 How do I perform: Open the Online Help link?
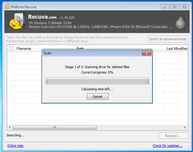coord(15,146)
